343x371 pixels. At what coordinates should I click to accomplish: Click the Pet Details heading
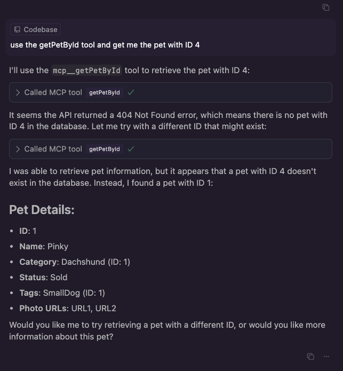42,210
